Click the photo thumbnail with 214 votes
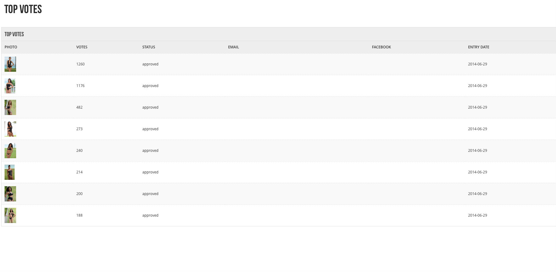The image size is (556, 272). point(9,172)
